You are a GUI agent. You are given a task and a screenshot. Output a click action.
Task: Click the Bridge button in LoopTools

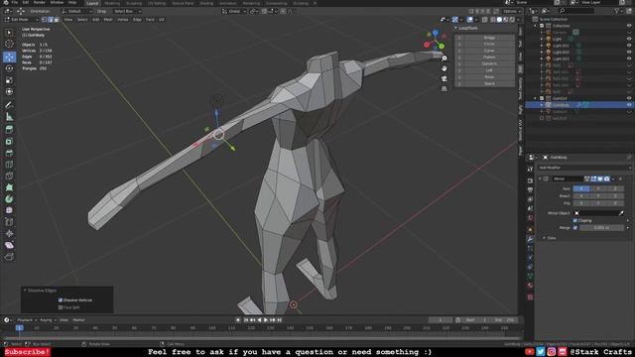click(x=489, y=38)
